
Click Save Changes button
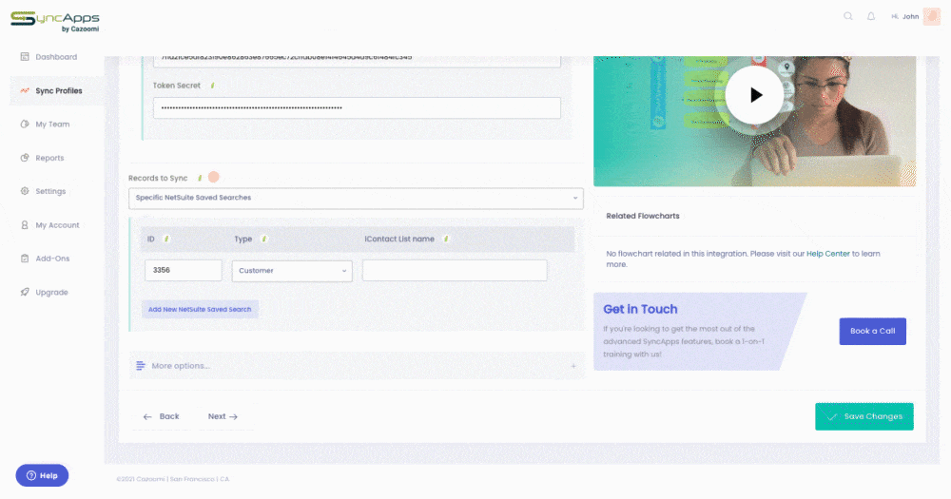(x=864, y=416)
